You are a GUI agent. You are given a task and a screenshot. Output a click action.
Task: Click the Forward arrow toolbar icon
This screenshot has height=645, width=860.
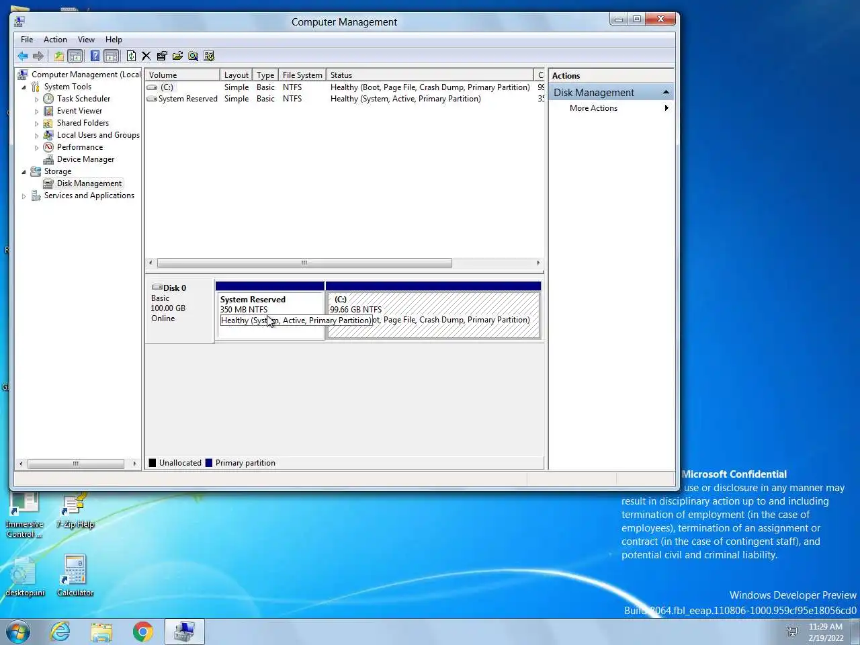(38, 56)
